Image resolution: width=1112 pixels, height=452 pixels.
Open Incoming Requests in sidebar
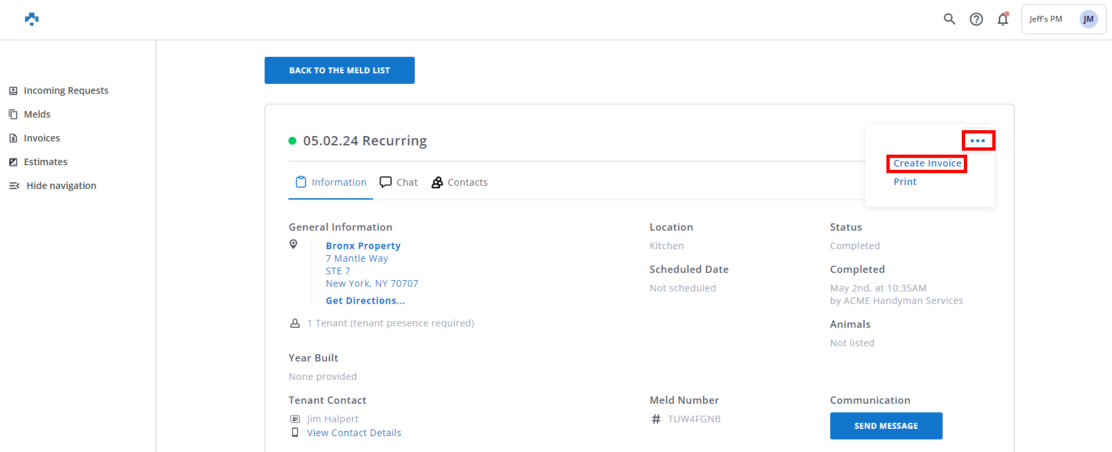pyautogui.click(x=65, y=91)
